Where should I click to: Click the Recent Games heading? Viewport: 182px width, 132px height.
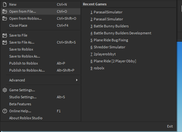(95, 4)
